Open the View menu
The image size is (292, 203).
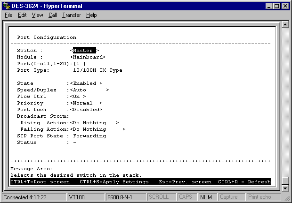pos(37,15)
